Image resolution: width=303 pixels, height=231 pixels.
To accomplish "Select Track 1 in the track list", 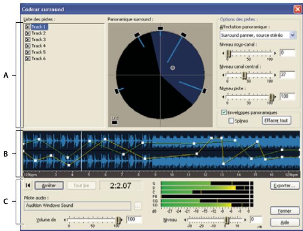I will (39, 27).
